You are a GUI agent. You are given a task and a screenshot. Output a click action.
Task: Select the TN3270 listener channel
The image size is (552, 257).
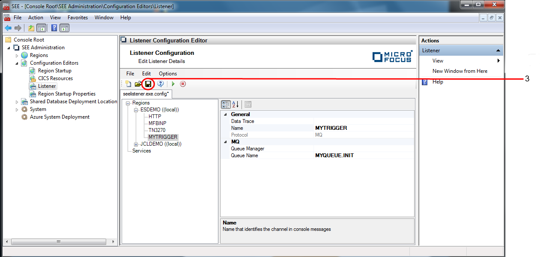(x=157, y=130)
